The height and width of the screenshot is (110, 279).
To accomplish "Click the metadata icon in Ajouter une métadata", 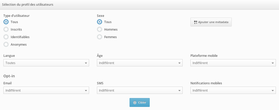I will click(x=195, y=22).
